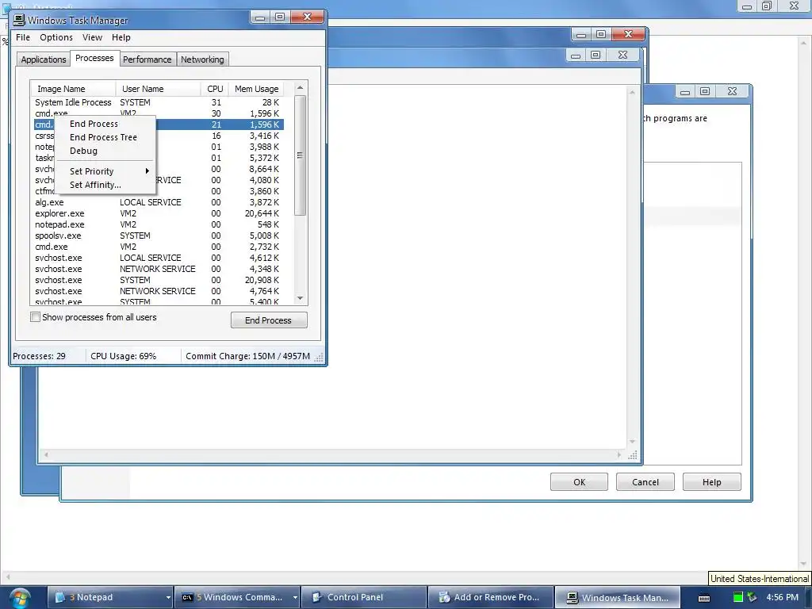This screenshot has width=812, height=609.
Task: Click the background window vertical scroll up arrow
Action: (632, 92)
